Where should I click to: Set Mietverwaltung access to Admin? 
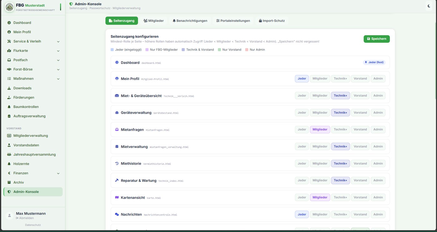[x=378, y=146]
